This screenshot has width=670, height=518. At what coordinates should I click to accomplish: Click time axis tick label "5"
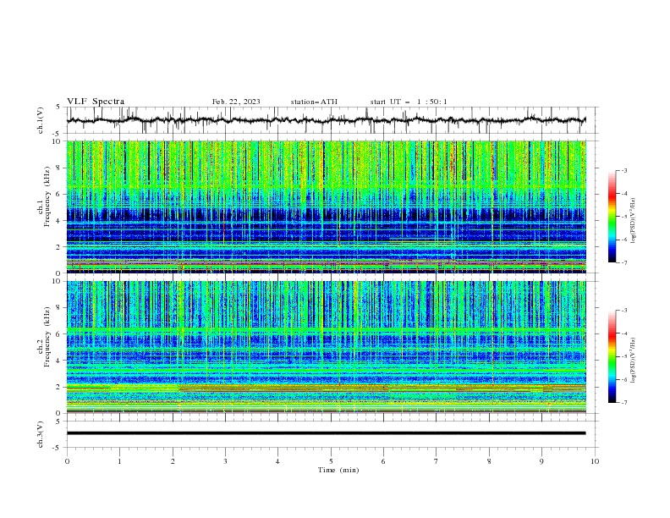pyautogui.click(x=331, y=461)
